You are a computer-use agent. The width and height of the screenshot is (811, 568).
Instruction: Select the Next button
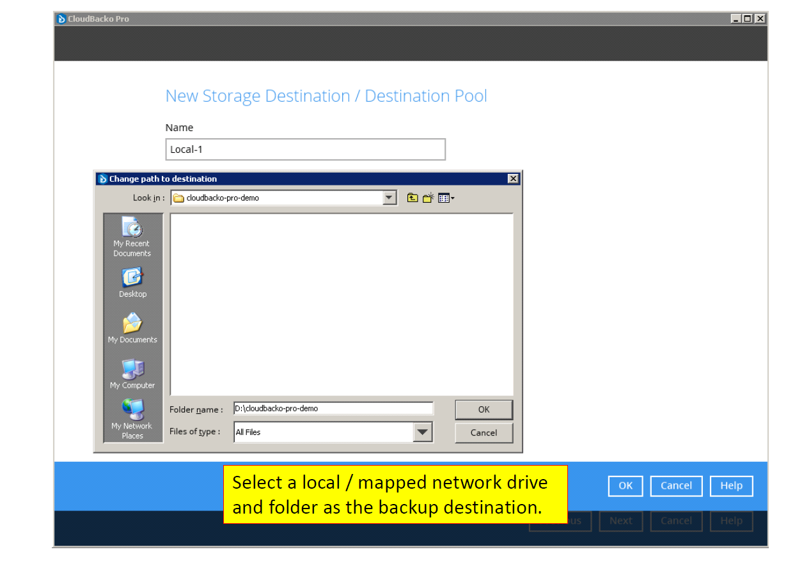(620, 521)
